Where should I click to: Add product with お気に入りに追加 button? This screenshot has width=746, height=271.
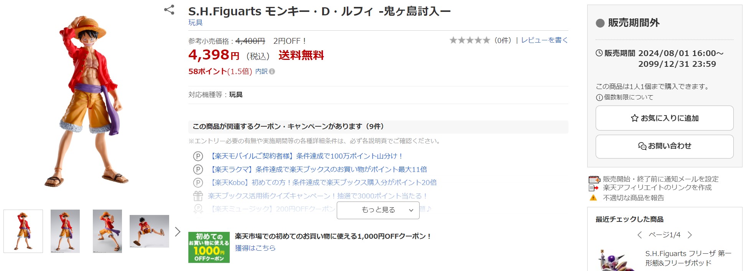click(664, 118)
